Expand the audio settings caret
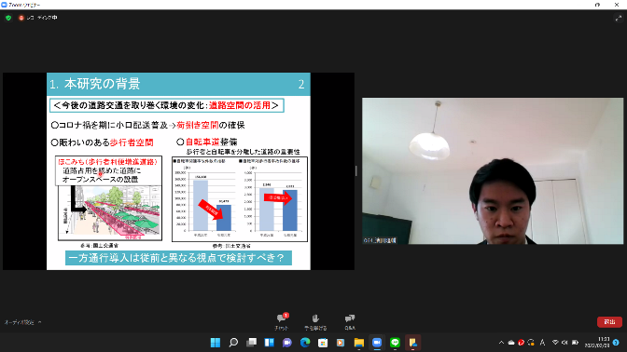This screenshot has width=627, height=352. (x=39, y=322)
